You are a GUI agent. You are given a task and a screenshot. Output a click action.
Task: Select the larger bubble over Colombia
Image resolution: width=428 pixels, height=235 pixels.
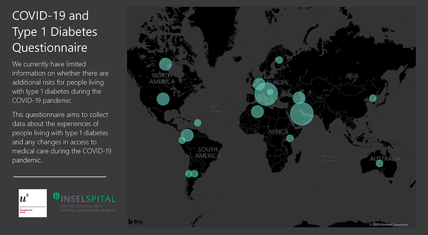(x=187, y=135)
